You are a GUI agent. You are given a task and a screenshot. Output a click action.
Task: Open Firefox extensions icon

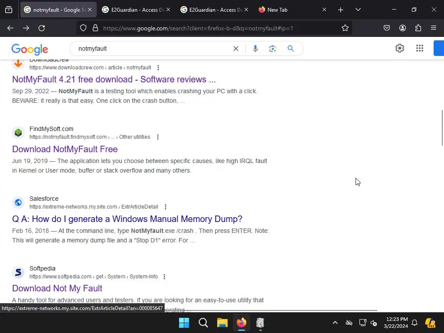tap(418, 28)
